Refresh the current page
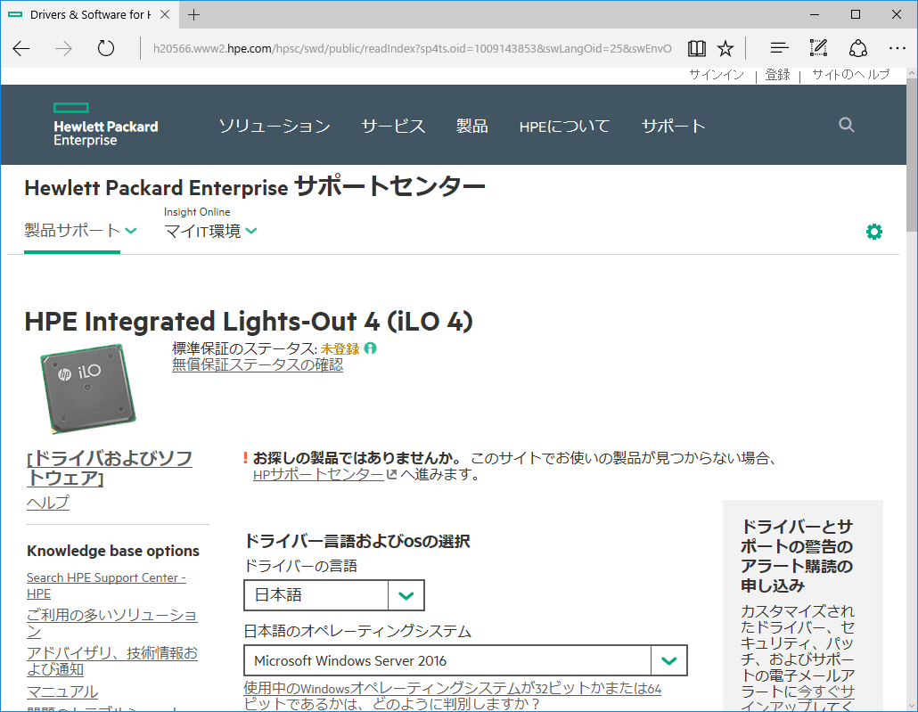This screenshot has width=918, height=712. [x=106, y=49]
